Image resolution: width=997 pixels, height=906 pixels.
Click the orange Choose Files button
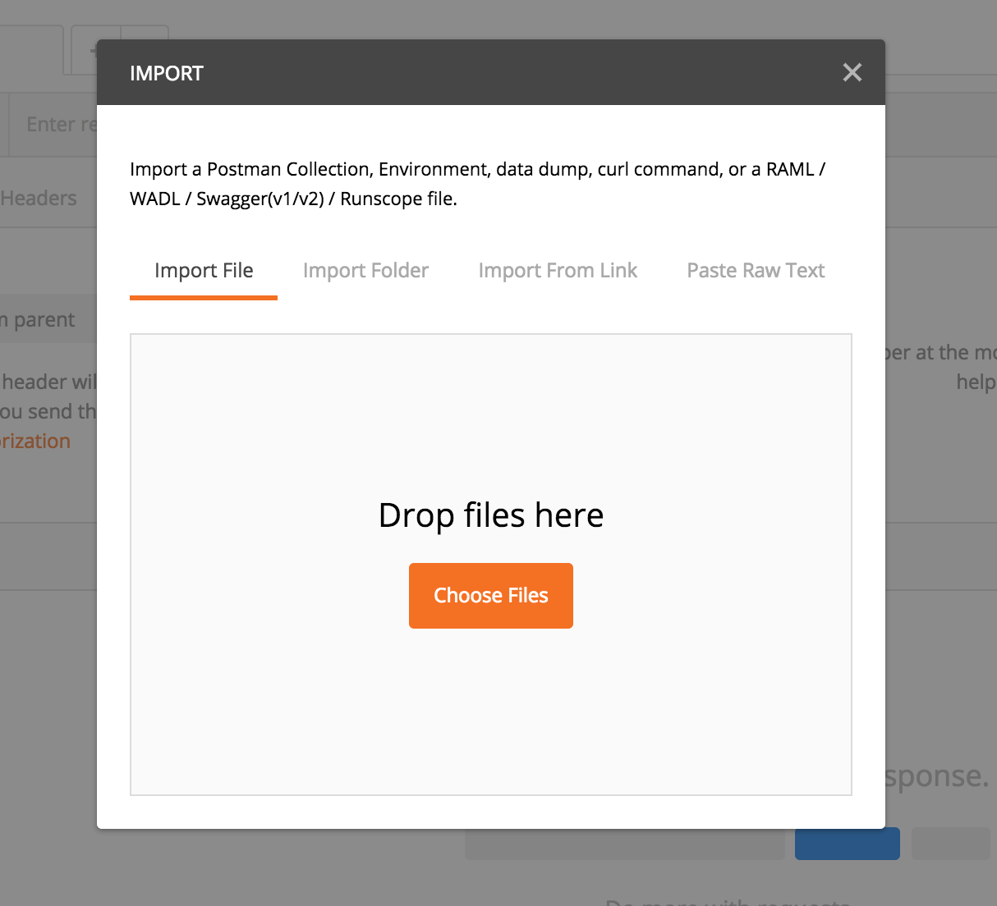[491, 596]
